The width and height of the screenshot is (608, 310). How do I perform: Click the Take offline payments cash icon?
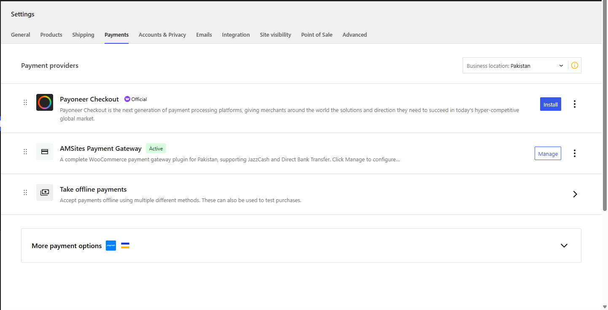[x=45, y=192]
